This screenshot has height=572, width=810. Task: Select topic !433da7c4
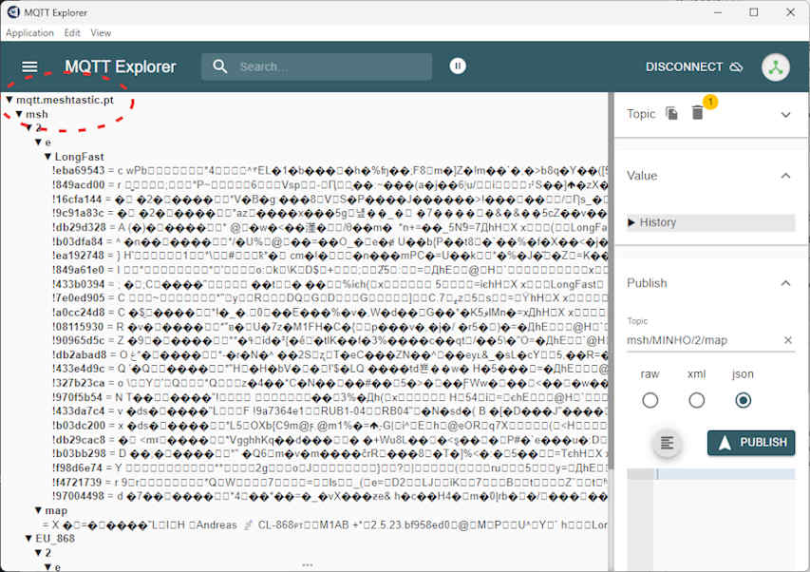pyautogui.click(x=330, y=411)
